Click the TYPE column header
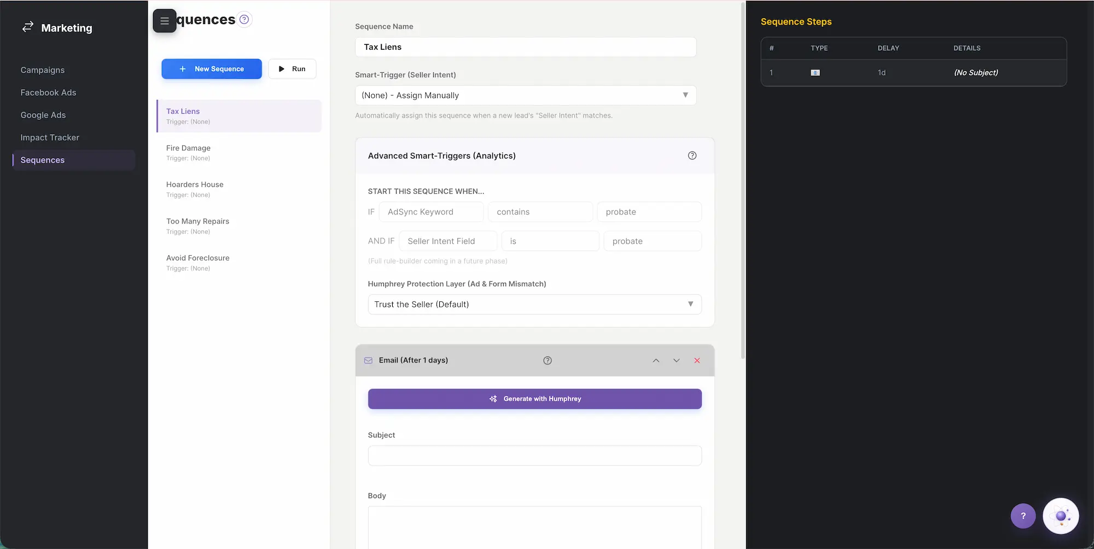Viewport: 1094px width, 549px height. (x=819, y=48)
